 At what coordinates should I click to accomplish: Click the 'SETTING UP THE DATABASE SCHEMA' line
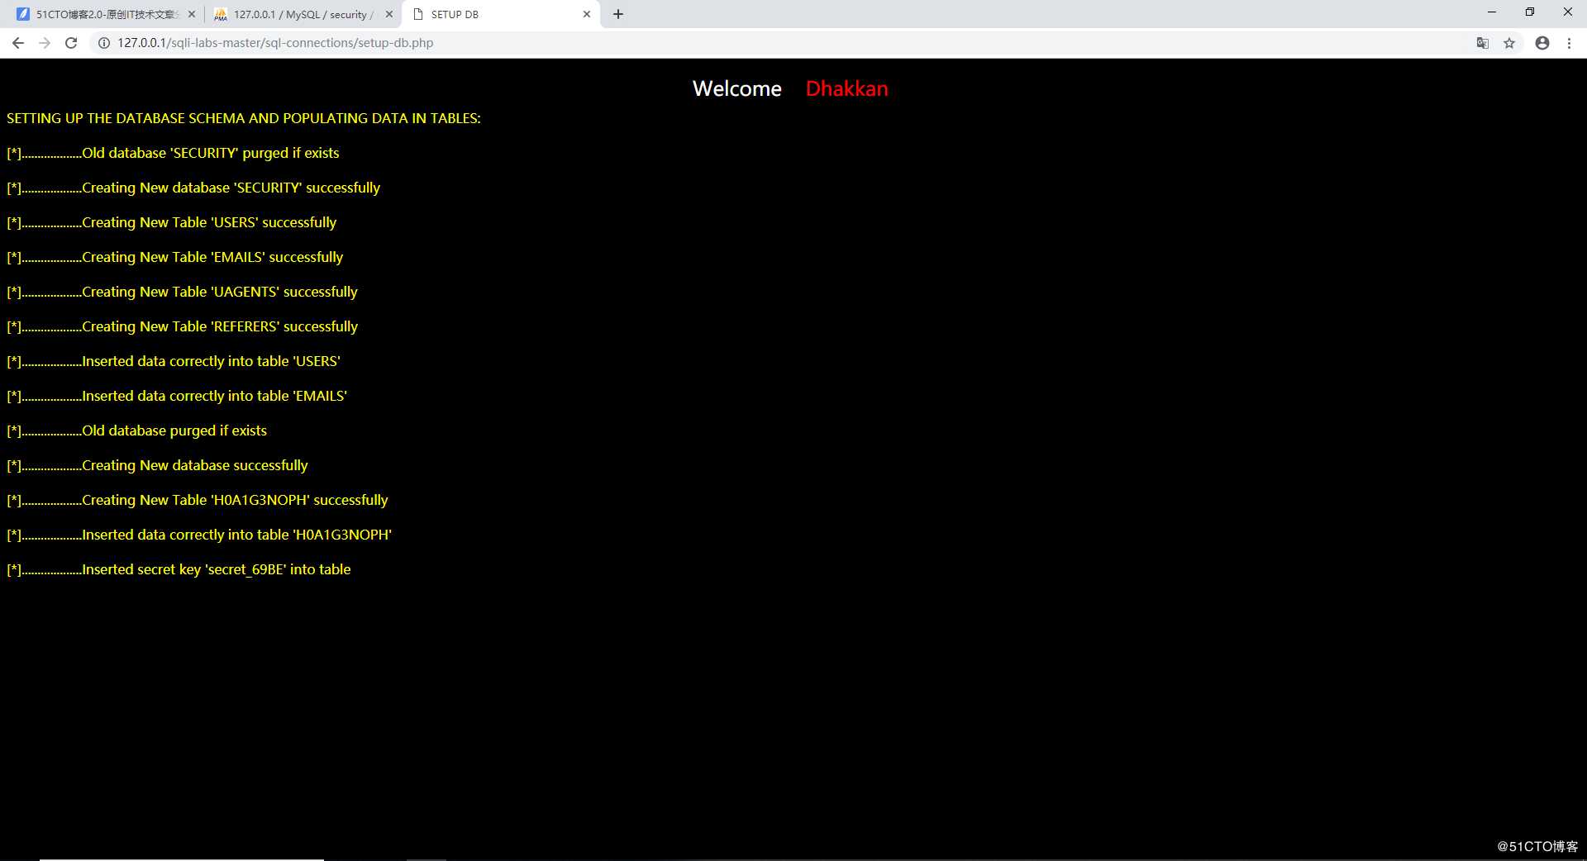[244, 118]
